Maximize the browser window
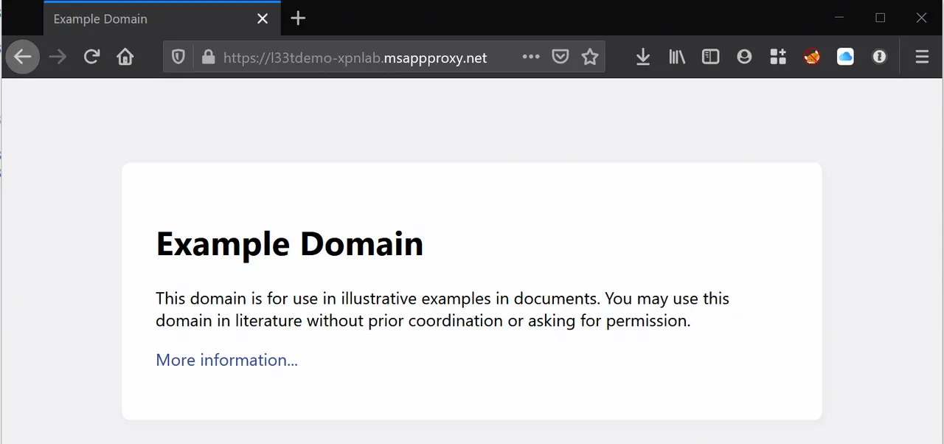The height and width of the screenshot is (444, 944). point(881,18)
